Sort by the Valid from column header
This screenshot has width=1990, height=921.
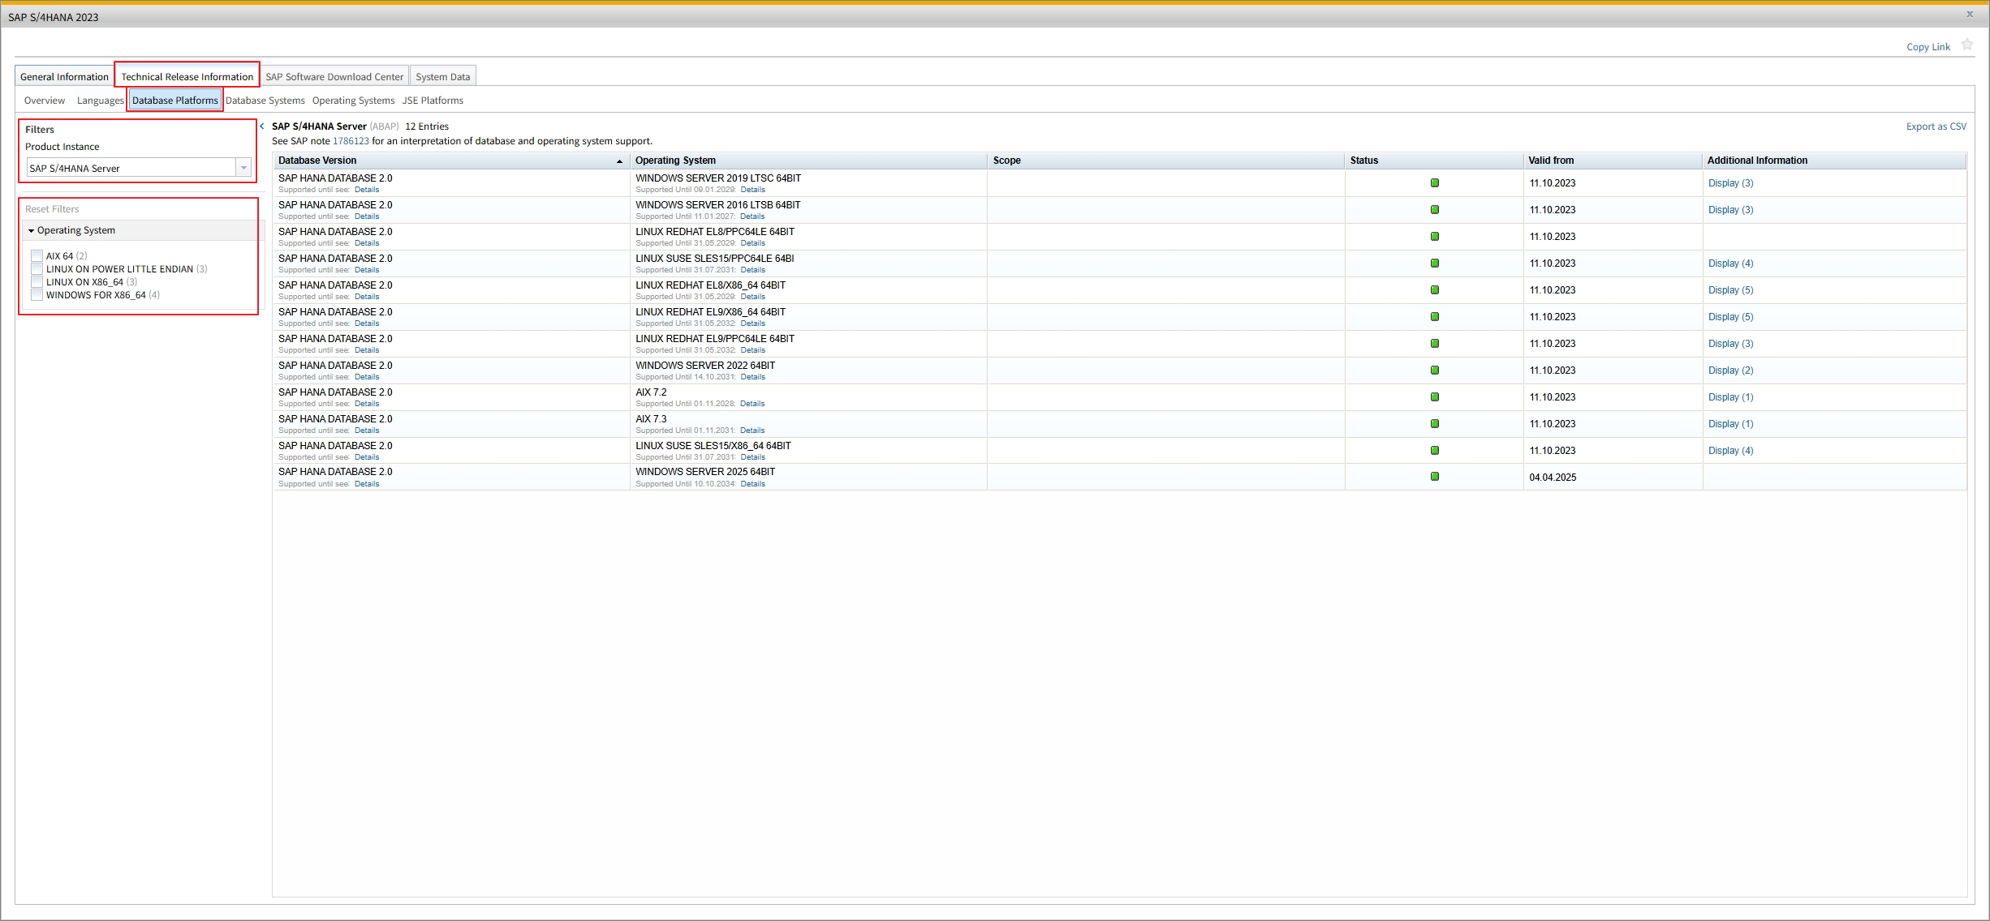1613,161
